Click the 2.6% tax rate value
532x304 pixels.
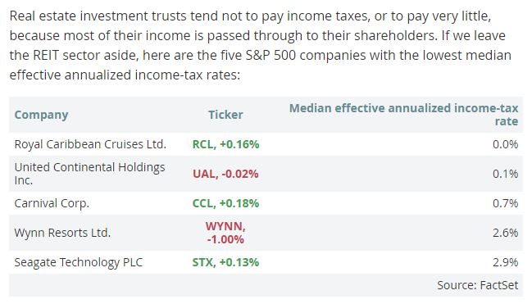(505, 233)
